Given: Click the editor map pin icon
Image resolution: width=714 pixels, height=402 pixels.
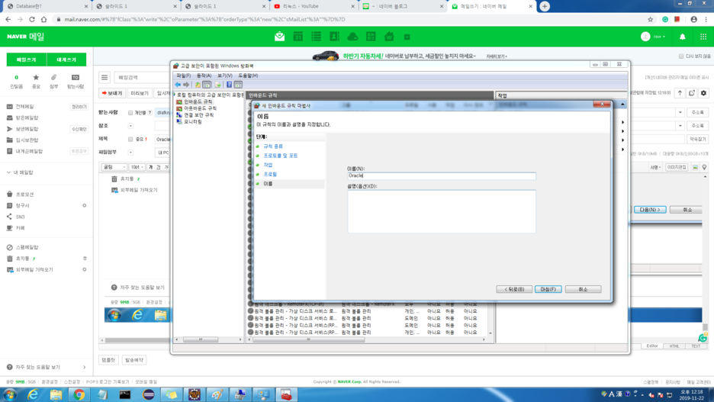Looking at the screenshot, I should [704, 168].
